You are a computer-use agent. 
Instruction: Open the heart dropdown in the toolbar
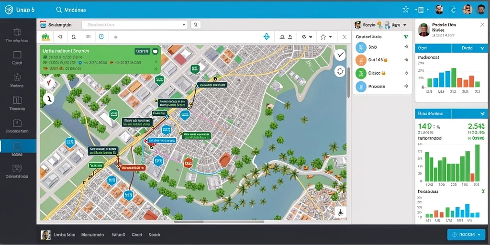coord(307,37)
